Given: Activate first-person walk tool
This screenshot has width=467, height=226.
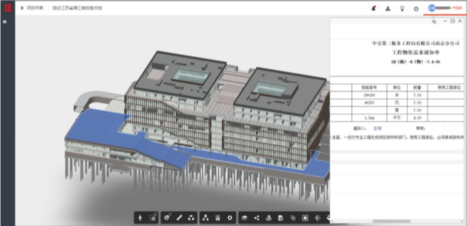Looking at the screenshot, I should (140, 218).
